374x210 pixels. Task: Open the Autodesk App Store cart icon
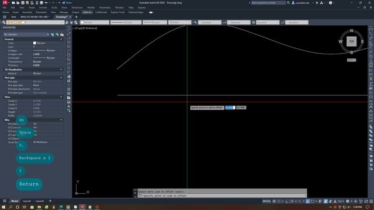pos(317,3)
